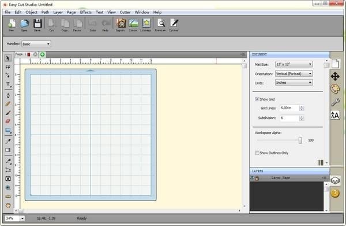Select the Text tool in left toolbar

[x=8, y=84]
